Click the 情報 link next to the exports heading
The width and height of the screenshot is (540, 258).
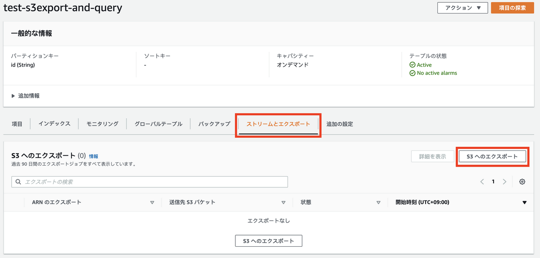(x=94, y=156)
